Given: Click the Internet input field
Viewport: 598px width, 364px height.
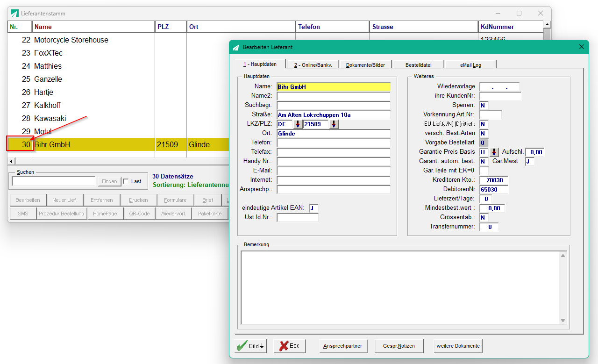Looking at the screenshot, I should pos(334,180).
